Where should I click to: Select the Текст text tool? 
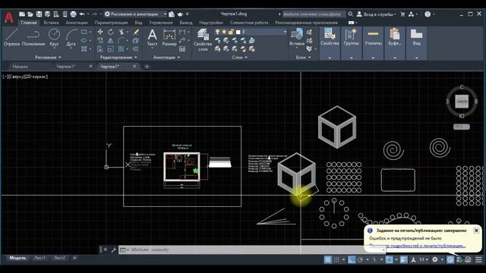(152, 37)
